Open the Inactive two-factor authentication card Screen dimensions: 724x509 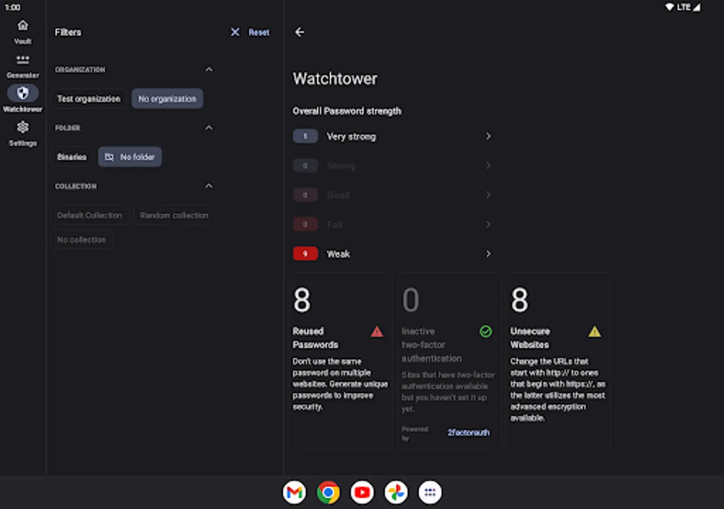pos(449,361)
